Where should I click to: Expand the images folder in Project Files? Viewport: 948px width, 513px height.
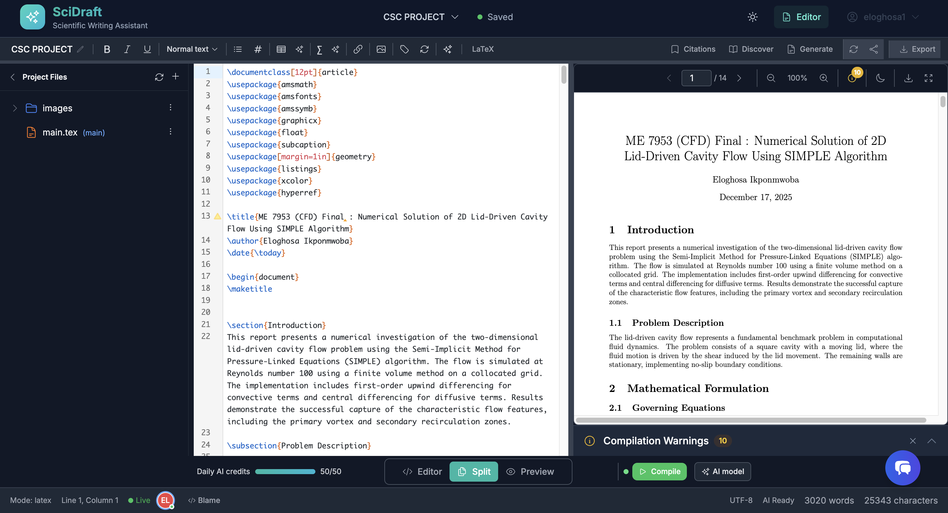click(x=15, y=108)
